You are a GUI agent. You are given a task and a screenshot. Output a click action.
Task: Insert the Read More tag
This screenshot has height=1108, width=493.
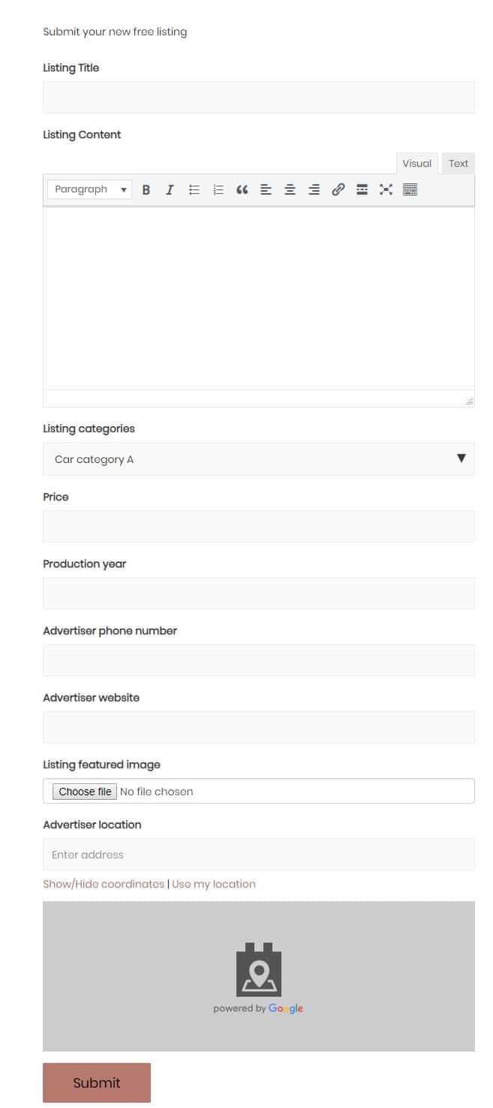tap(362, 189)
